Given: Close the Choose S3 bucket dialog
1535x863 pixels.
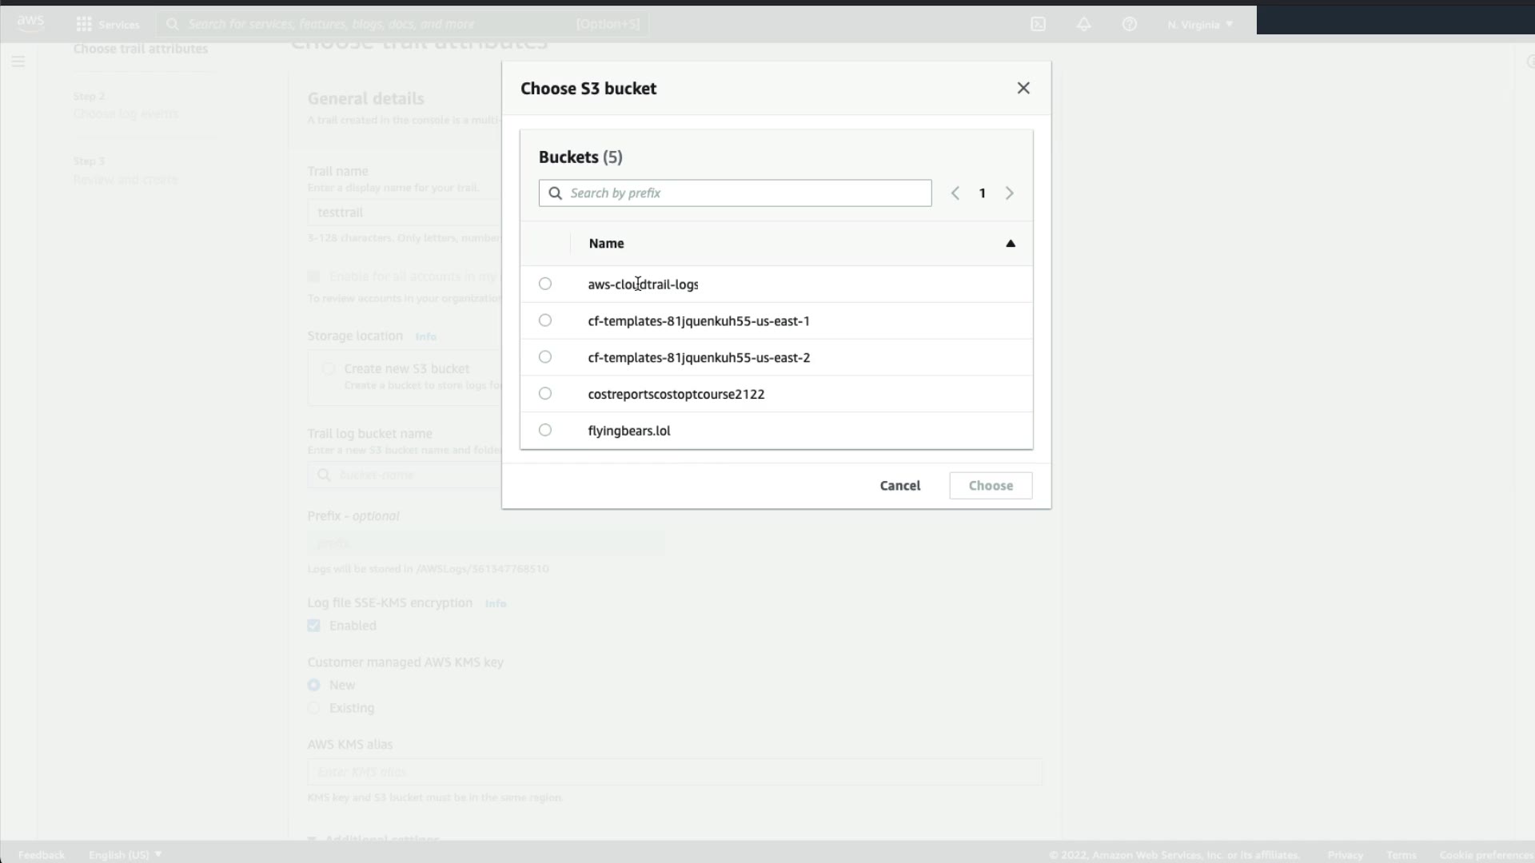Looking at the screenshot, I should pos(1023,89).
